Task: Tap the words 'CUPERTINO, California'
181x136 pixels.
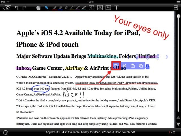Action: click(31, 77)
